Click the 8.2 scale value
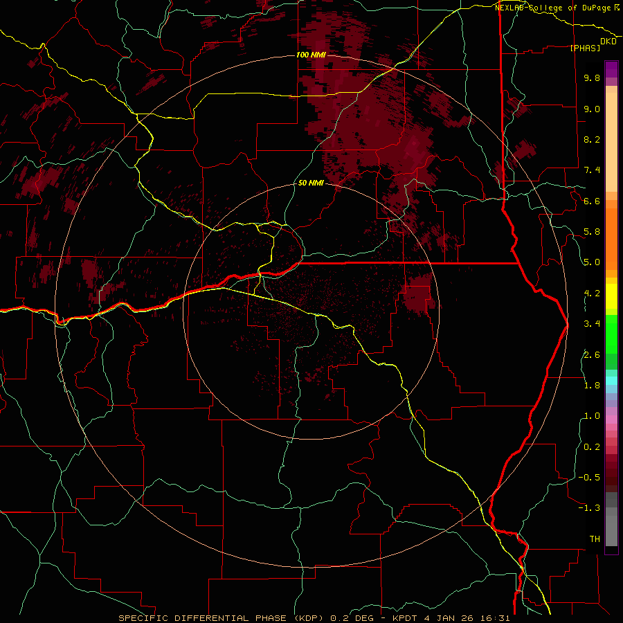The image size is (623, 623). pos(592,140)
